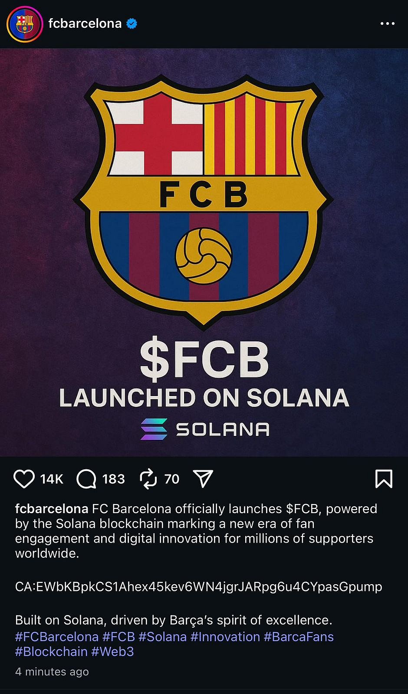Save the post using the bookmark icon
The width and height of the screenshot is (408, 694).
click(x=384, y=479)
